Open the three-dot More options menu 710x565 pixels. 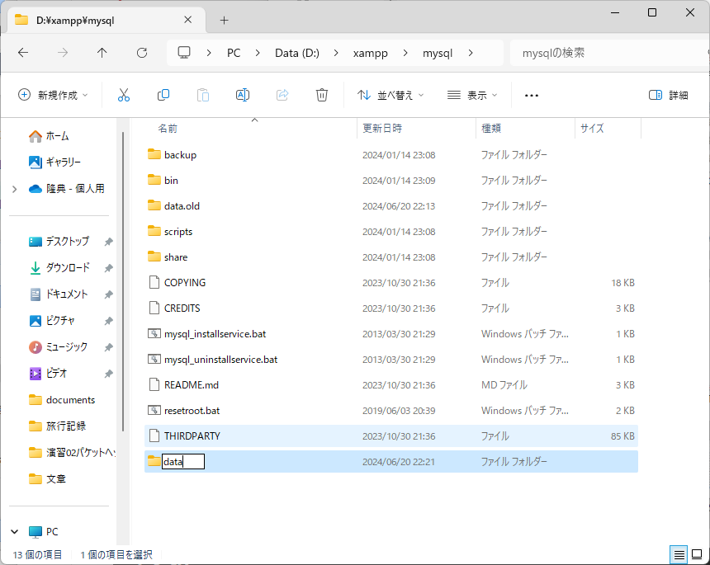click(532, 96)
